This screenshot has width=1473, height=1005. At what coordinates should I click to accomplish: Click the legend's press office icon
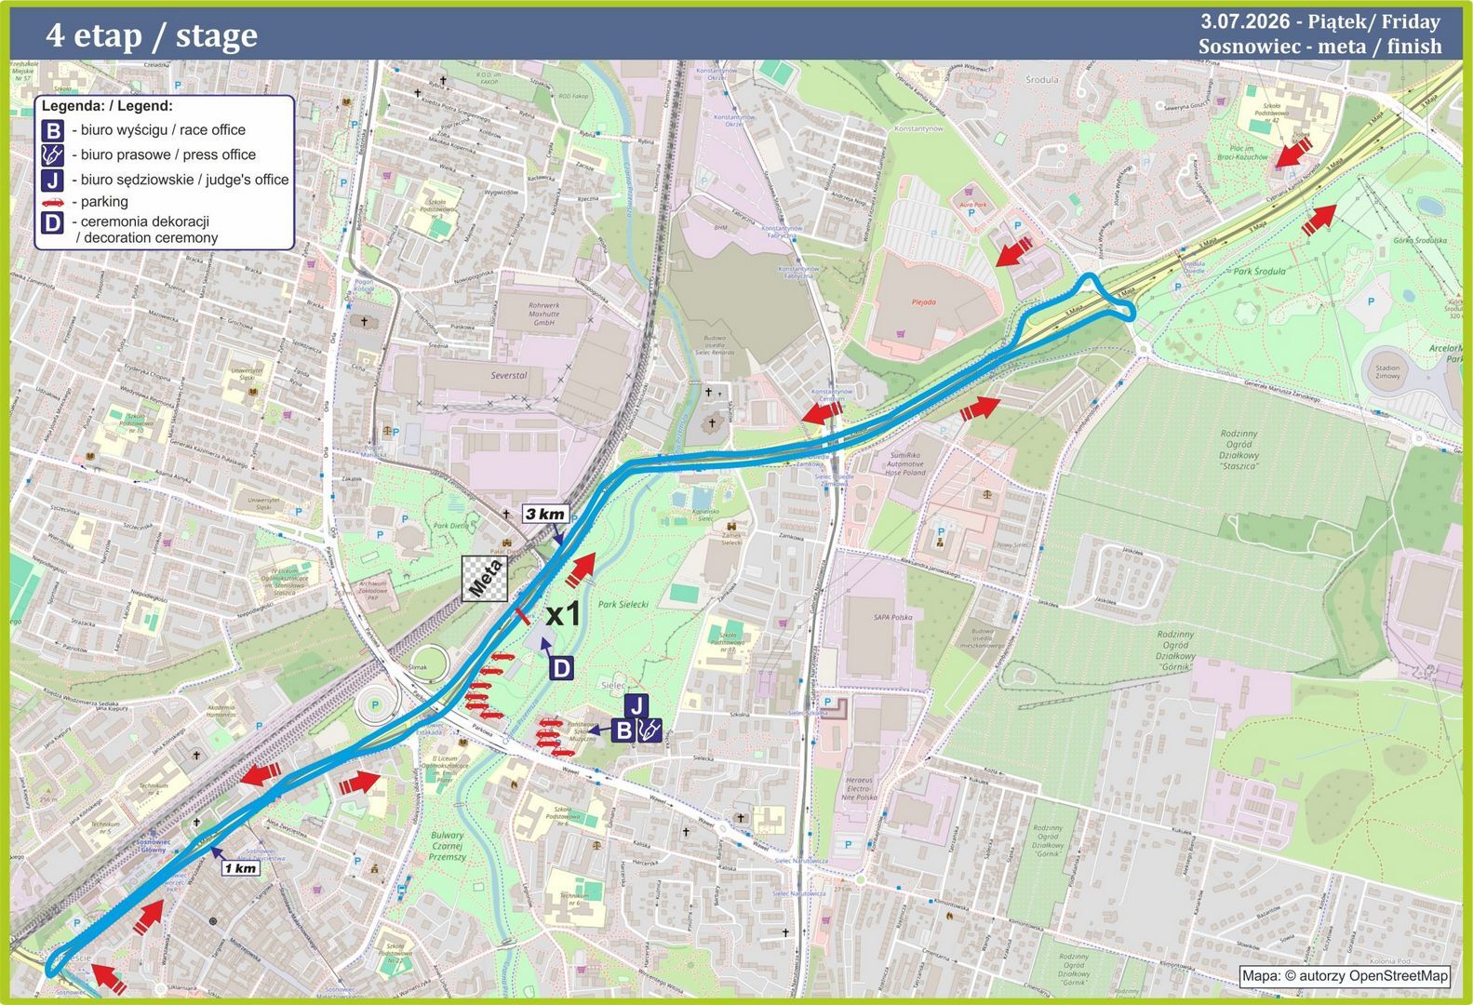(x=53, y=154)
